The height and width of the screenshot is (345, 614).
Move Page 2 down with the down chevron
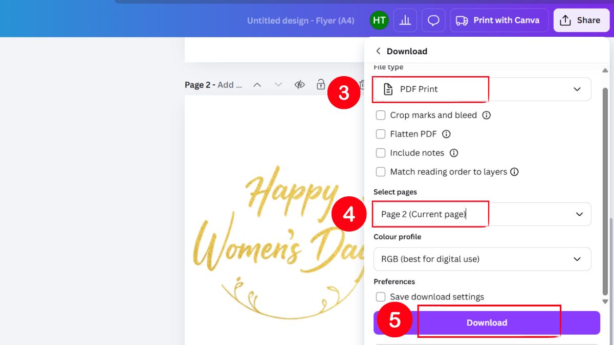coord(277,85)
